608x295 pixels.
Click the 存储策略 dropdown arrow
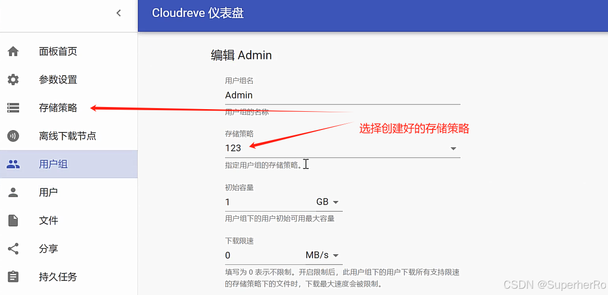[x=453, y=149]
